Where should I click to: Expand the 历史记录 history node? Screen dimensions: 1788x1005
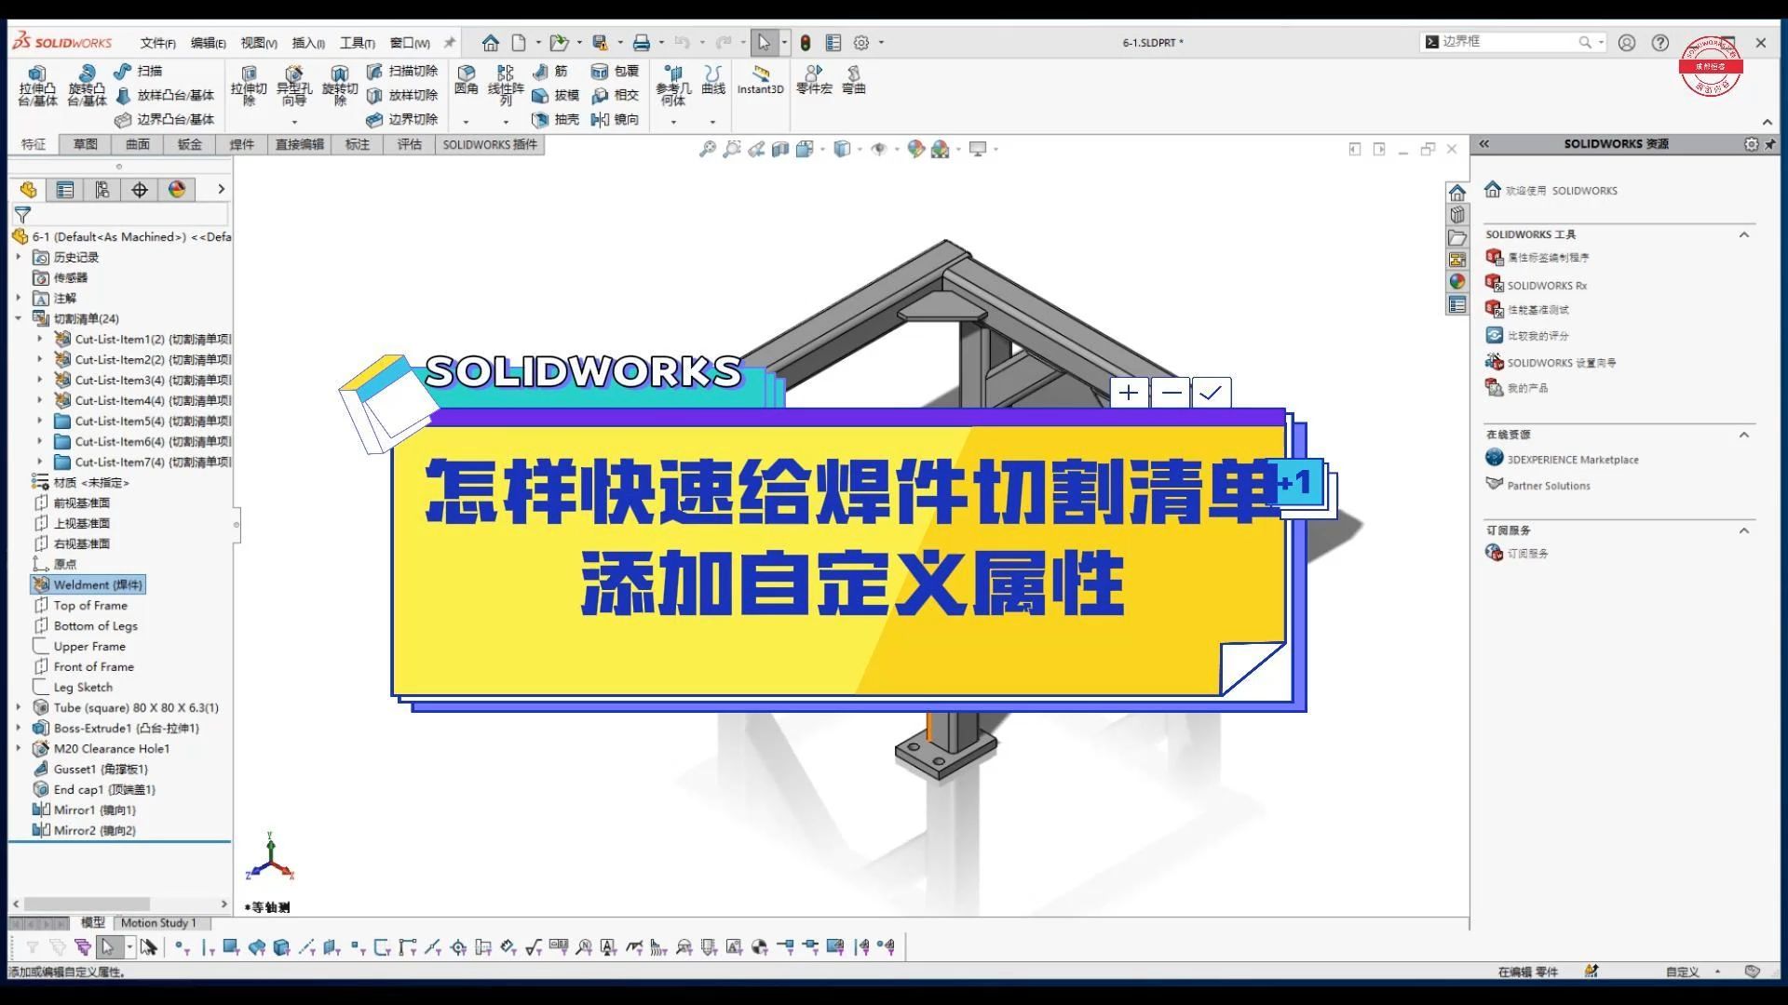tap(18, 257)
